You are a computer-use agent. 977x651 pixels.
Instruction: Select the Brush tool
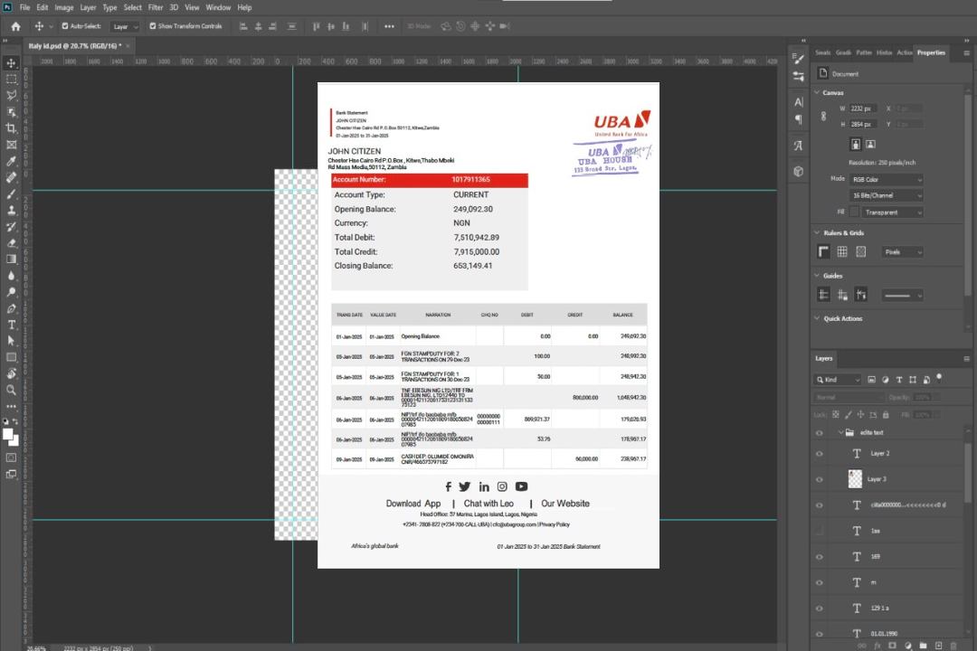11,193
